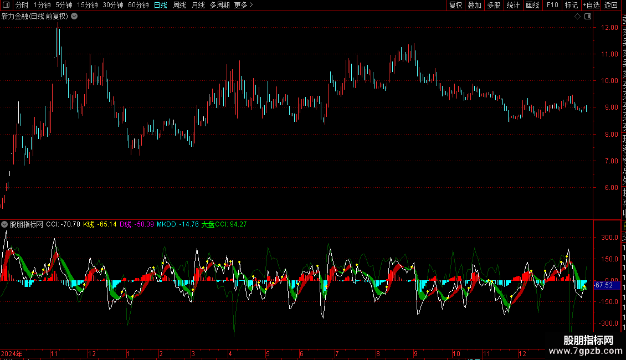Open F10 company information
Screen dimensions: 626x360
coord(552,5)
